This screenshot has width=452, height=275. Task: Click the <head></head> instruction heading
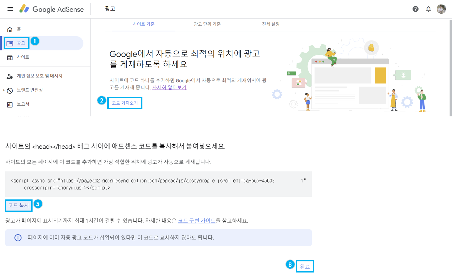pyautogui.click(x=115, y=146)
